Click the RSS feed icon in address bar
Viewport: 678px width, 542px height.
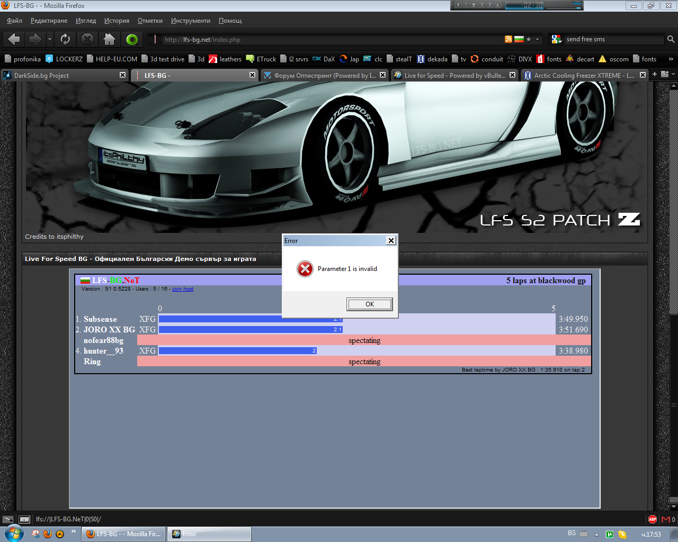(x=508, y=39)
